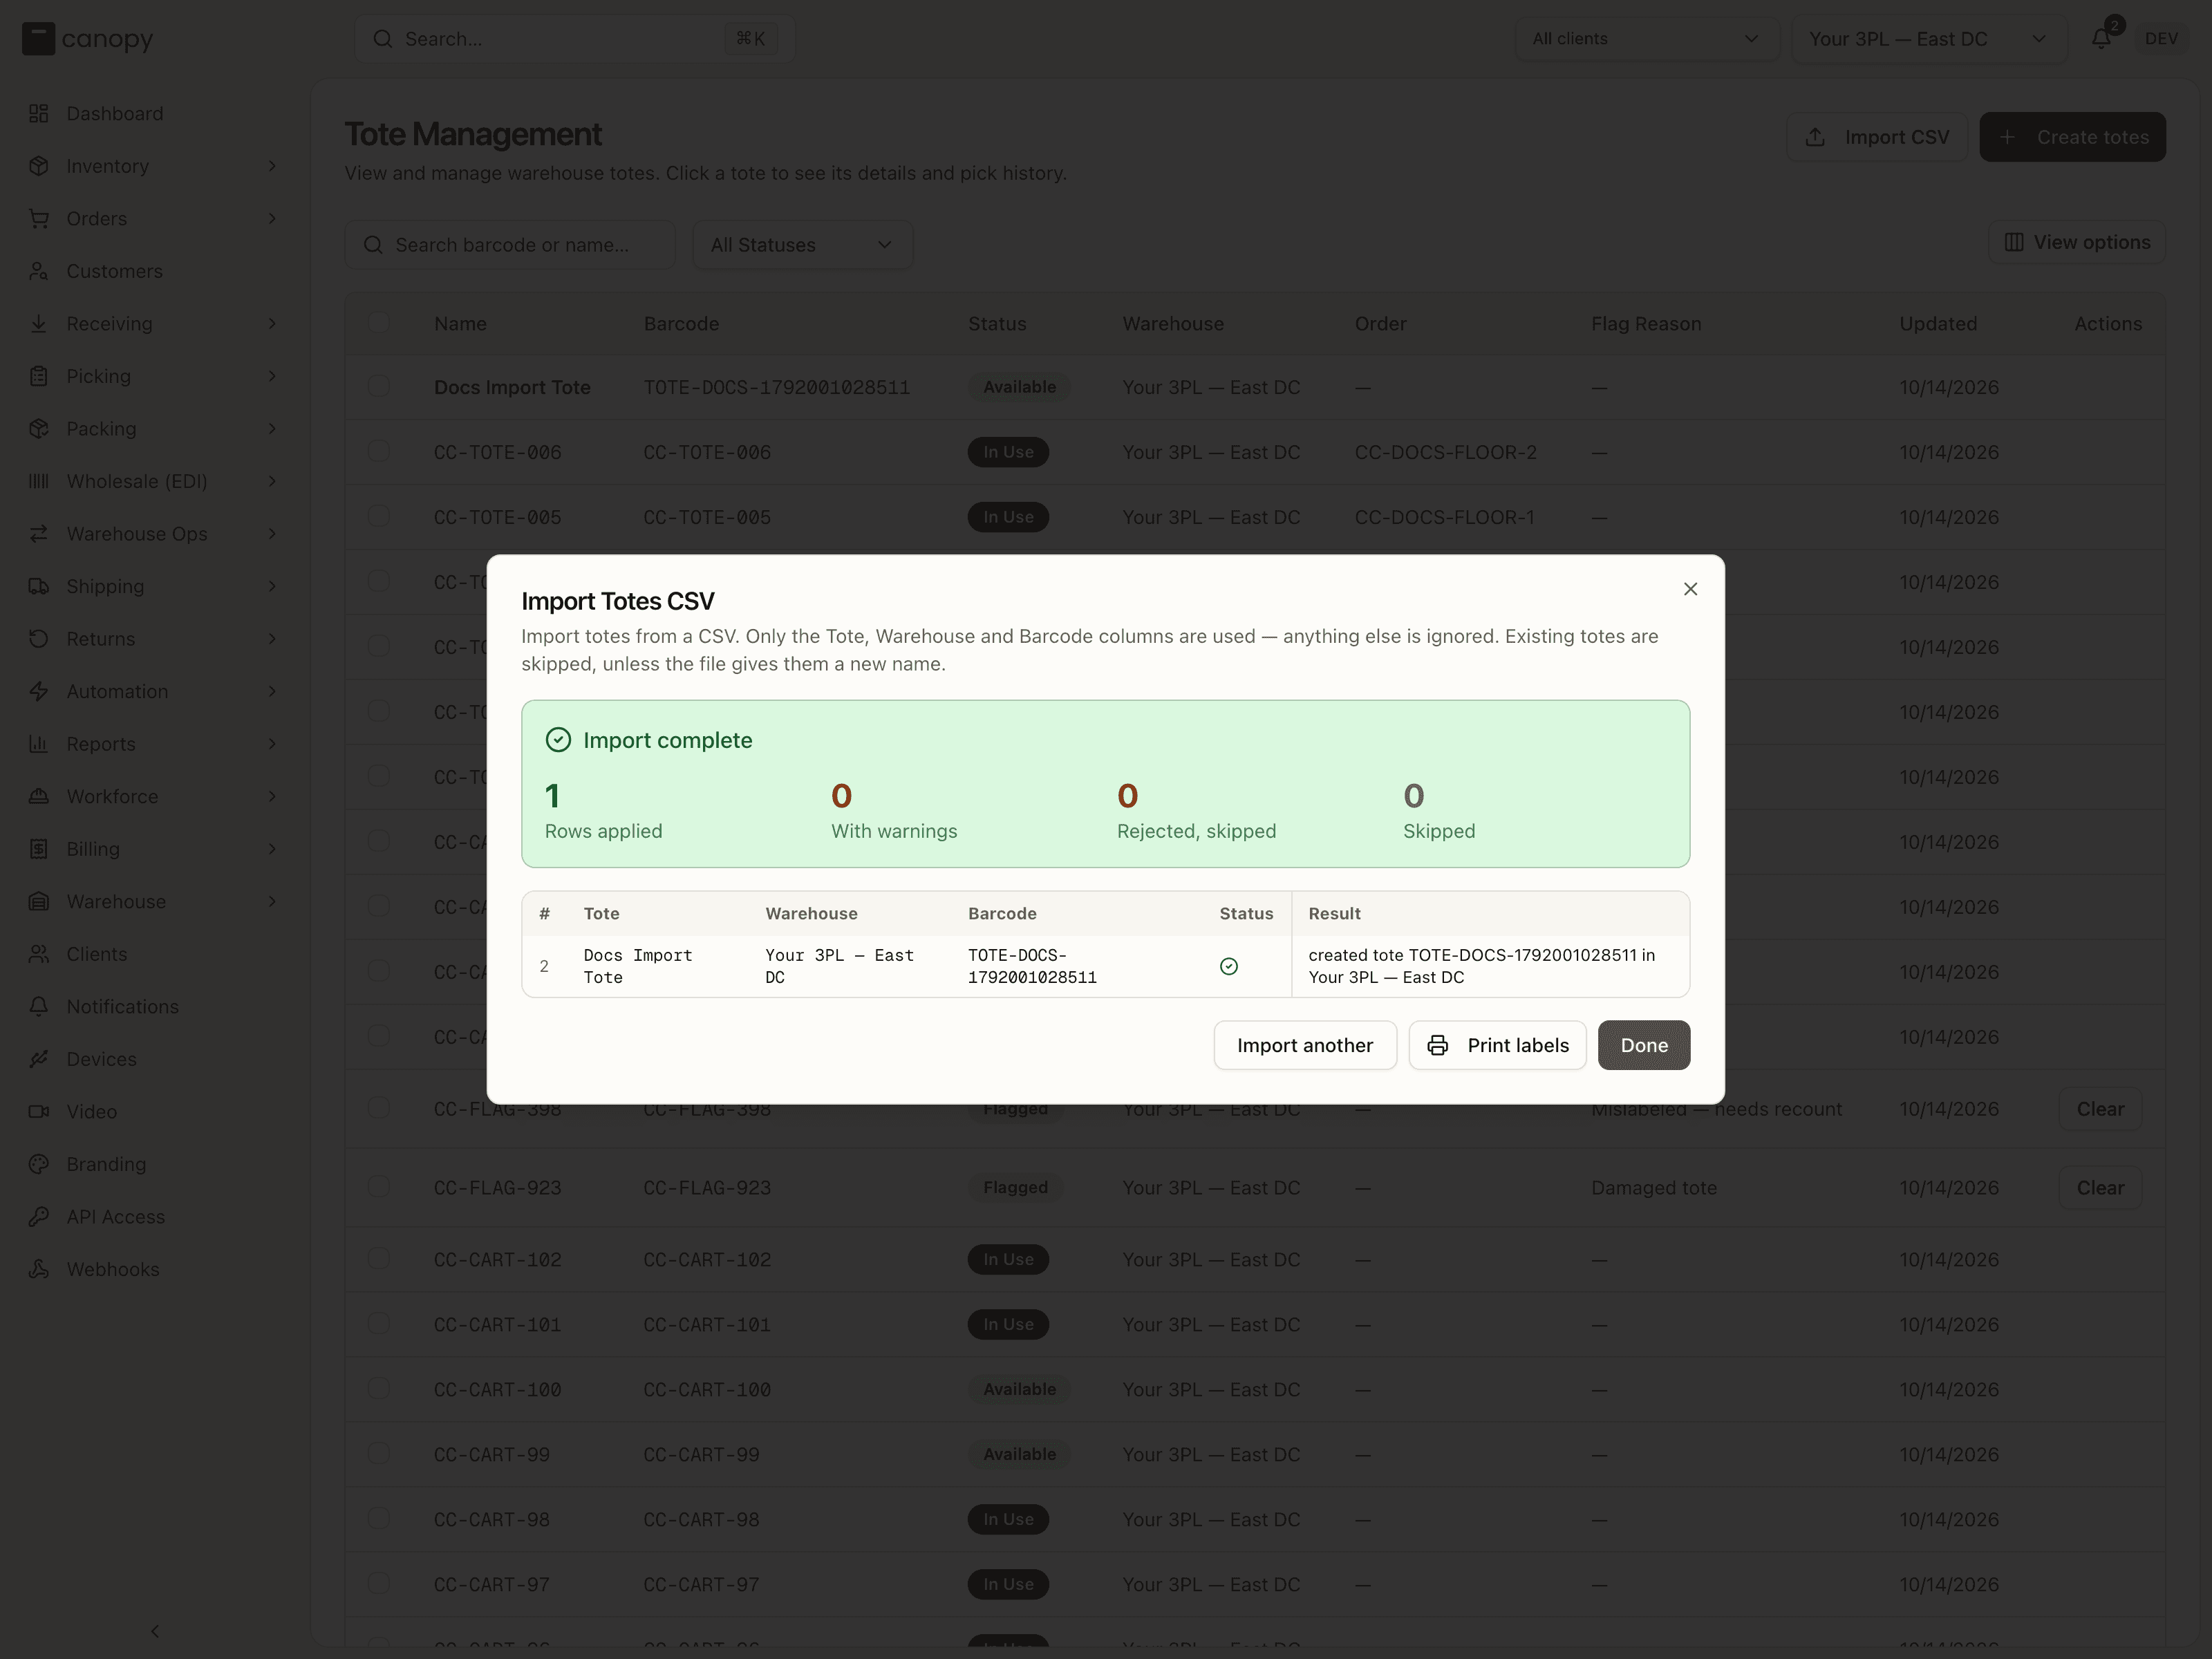2212x1659 pixels.
Task: Click the top Search field
Action: pyautogui.click(x=575, y=39)
